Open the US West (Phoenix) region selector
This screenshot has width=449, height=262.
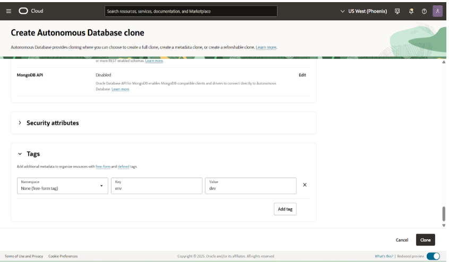coord(364,11)
